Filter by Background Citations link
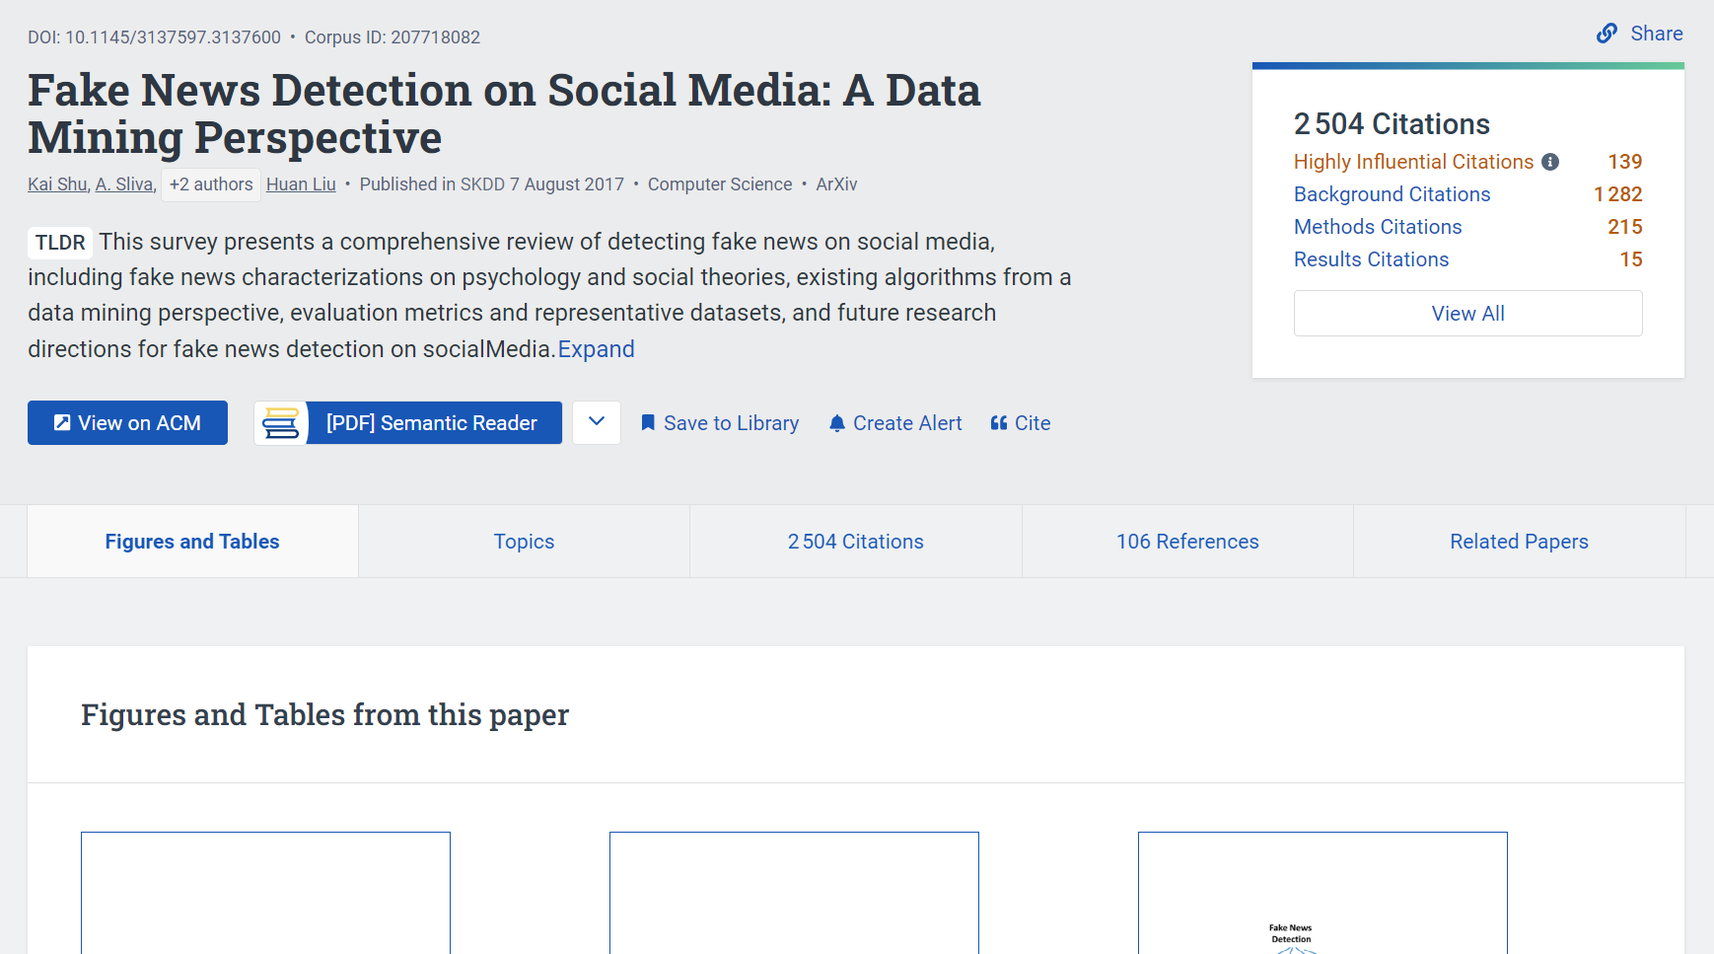Viewport: 1714px width, 954px height. (1392, 194)
